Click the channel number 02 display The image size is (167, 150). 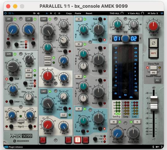pos(134,38)
